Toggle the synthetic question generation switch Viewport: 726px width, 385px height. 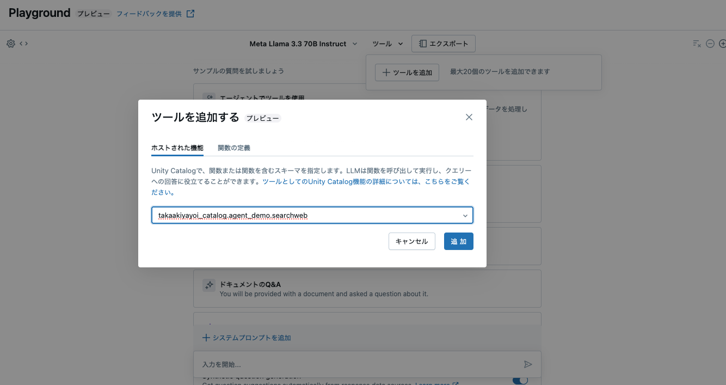[x=520, y=379]
